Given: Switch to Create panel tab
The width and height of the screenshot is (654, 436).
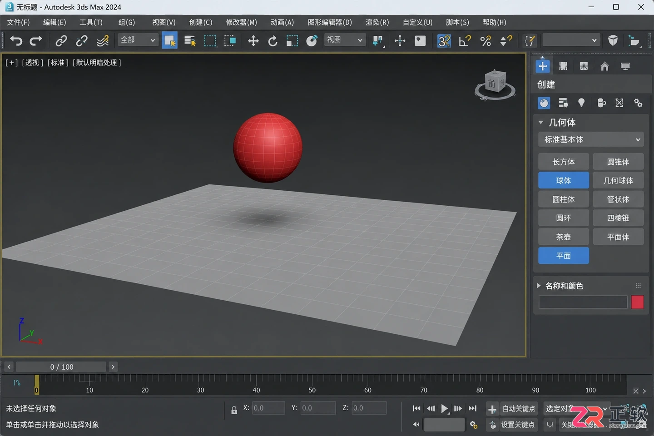Looking at the screenshot, I should pos(542,66).
